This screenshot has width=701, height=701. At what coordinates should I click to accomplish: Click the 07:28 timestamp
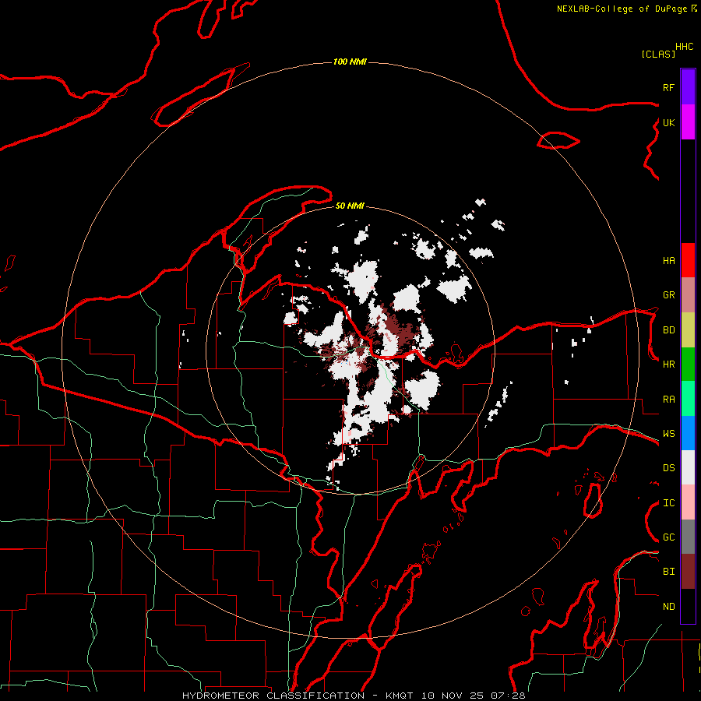508,696
